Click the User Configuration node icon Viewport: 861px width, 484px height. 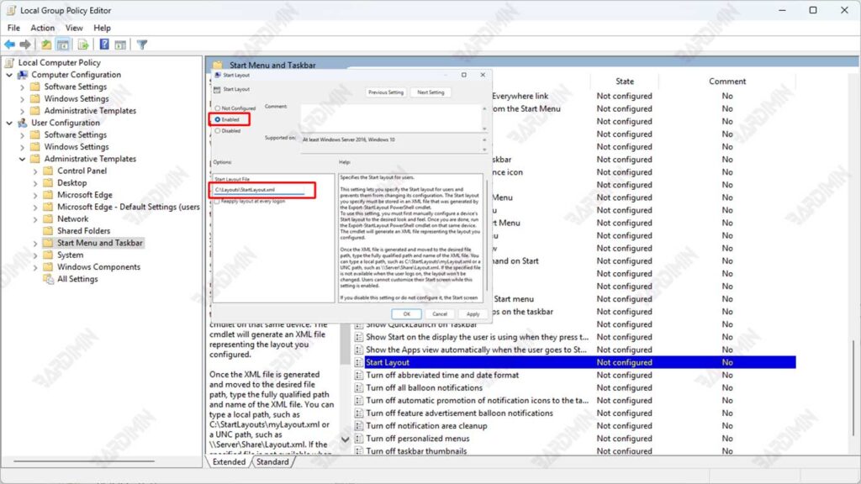(23, 123)
